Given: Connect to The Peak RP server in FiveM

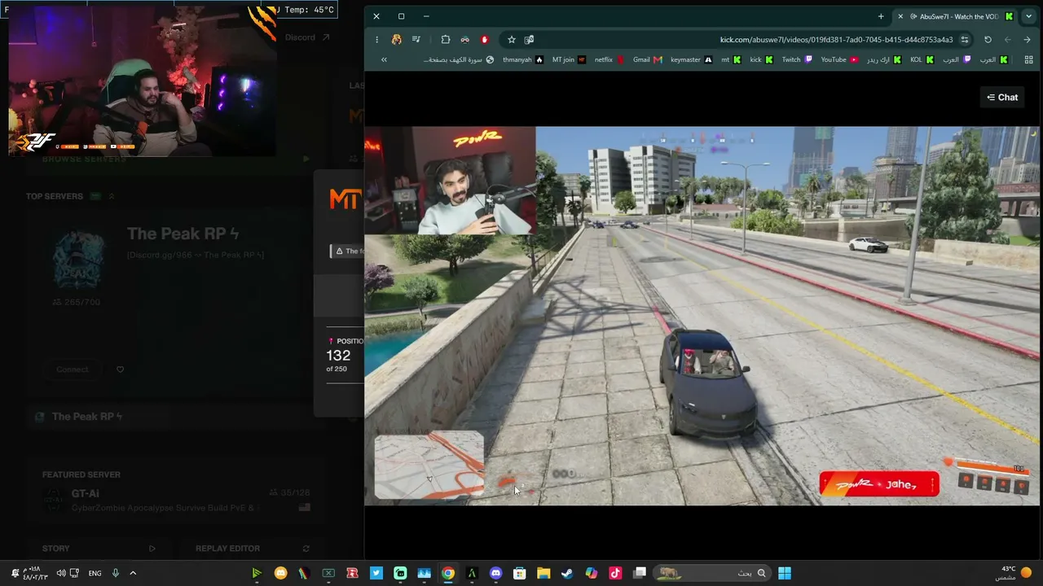Looking at the screenshot, I should (73, 370).
